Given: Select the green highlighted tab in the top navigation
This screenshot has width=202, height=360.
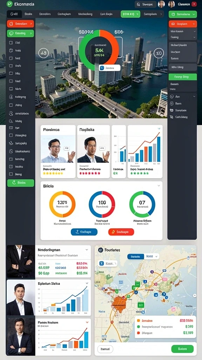Looking at the screenshot, I should [x=130, y=14].
